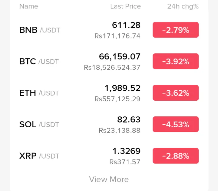
Task: Tap the BNB -2.79% change badge
Action: (x=176, y=30)
